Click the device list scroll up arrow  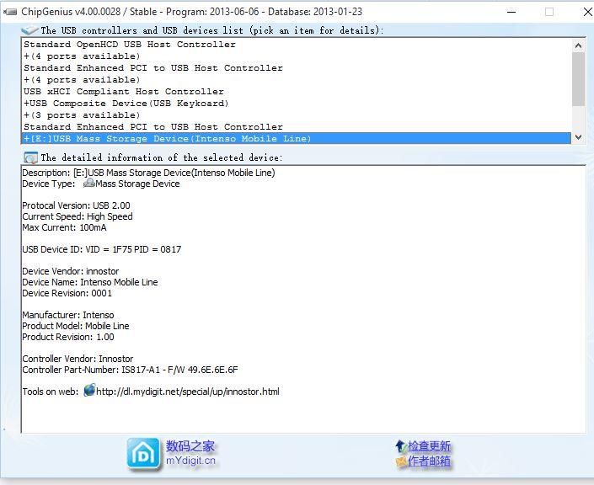click(x=578, y=45)
